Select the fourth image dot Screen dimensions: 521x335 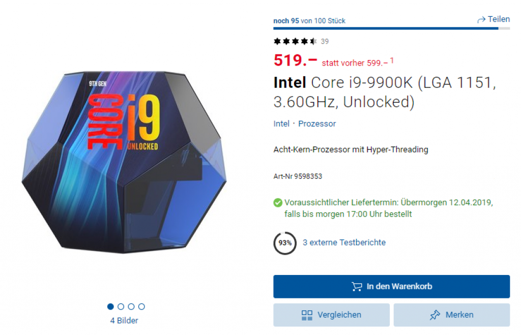pos(141,307)
